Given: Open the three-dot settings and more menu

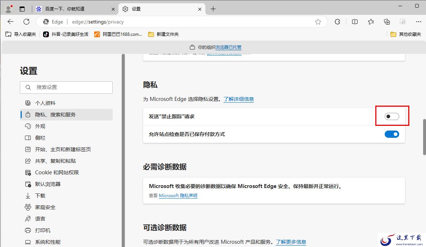Looking at the screenshot, I should pos(418,22).
